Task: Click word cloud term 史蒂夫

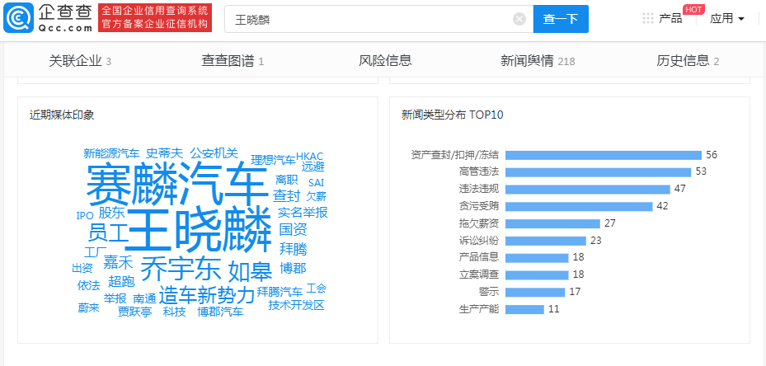Action: pos(165,152)
